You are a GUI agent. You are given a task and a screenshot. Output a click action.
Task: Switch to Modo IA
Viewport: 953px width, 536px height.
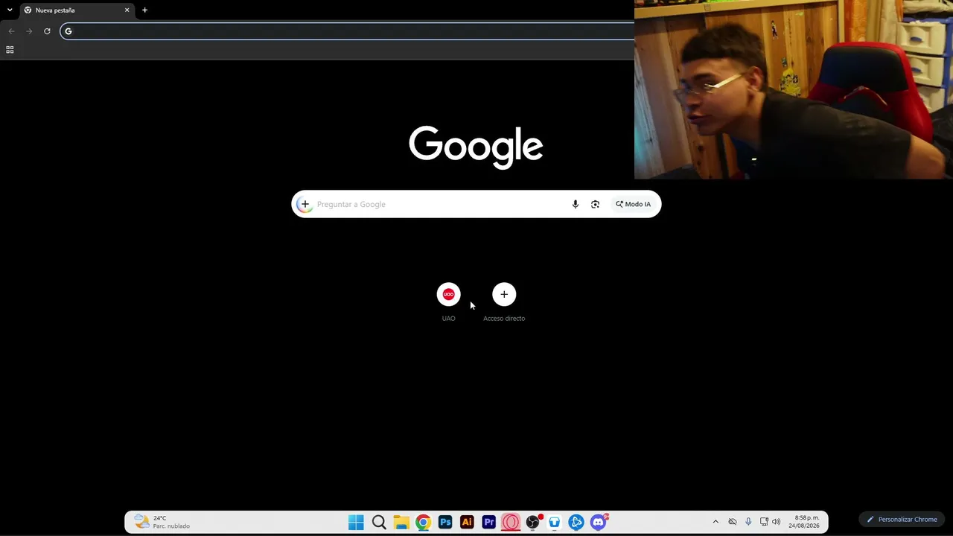(633, 204)
